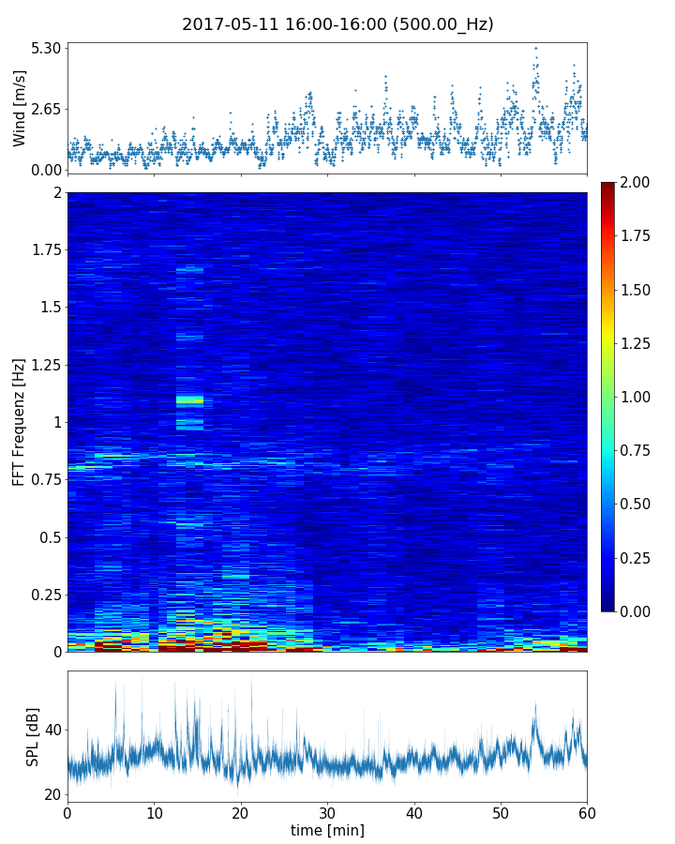The width and height of the screenshot is (675, 844).
Task: Click the 40 tick on SPL axis
Action: (52, 731)
